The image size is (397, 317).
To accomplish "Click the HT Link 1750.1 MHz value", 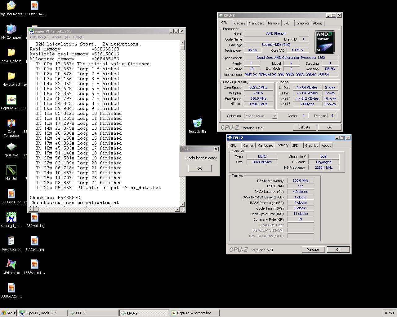I will click(258, 104).
